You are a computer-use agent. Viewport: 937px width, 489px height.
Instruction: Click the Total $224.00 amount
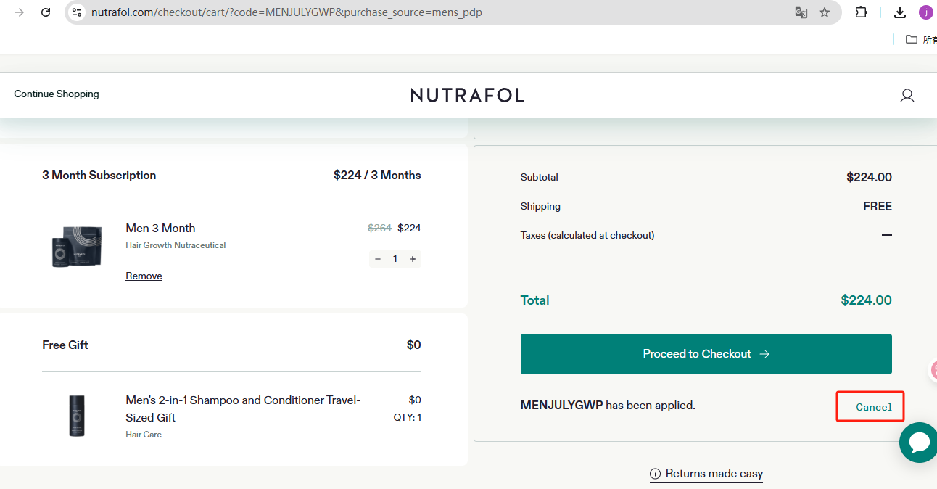coord(866,300)
